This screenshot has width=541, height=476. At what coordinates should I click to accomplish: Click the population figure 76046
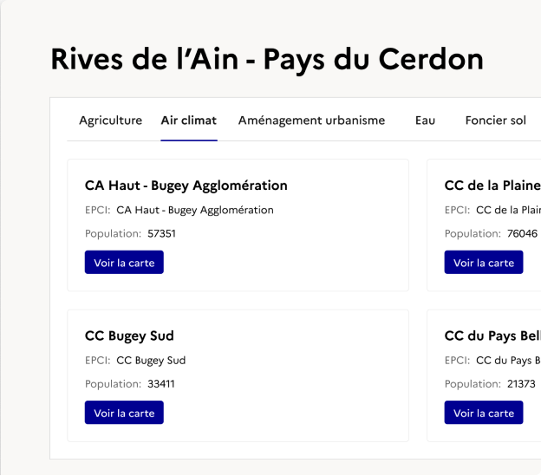522,233
